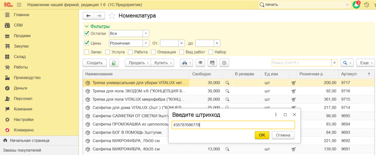Image resolution: width=376 pixels, height=155 pixels.
Task: Open the Продать dropdown button
Action: [138, 63]
